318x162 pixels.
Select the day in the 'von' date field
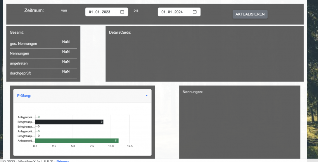[91, 12]
